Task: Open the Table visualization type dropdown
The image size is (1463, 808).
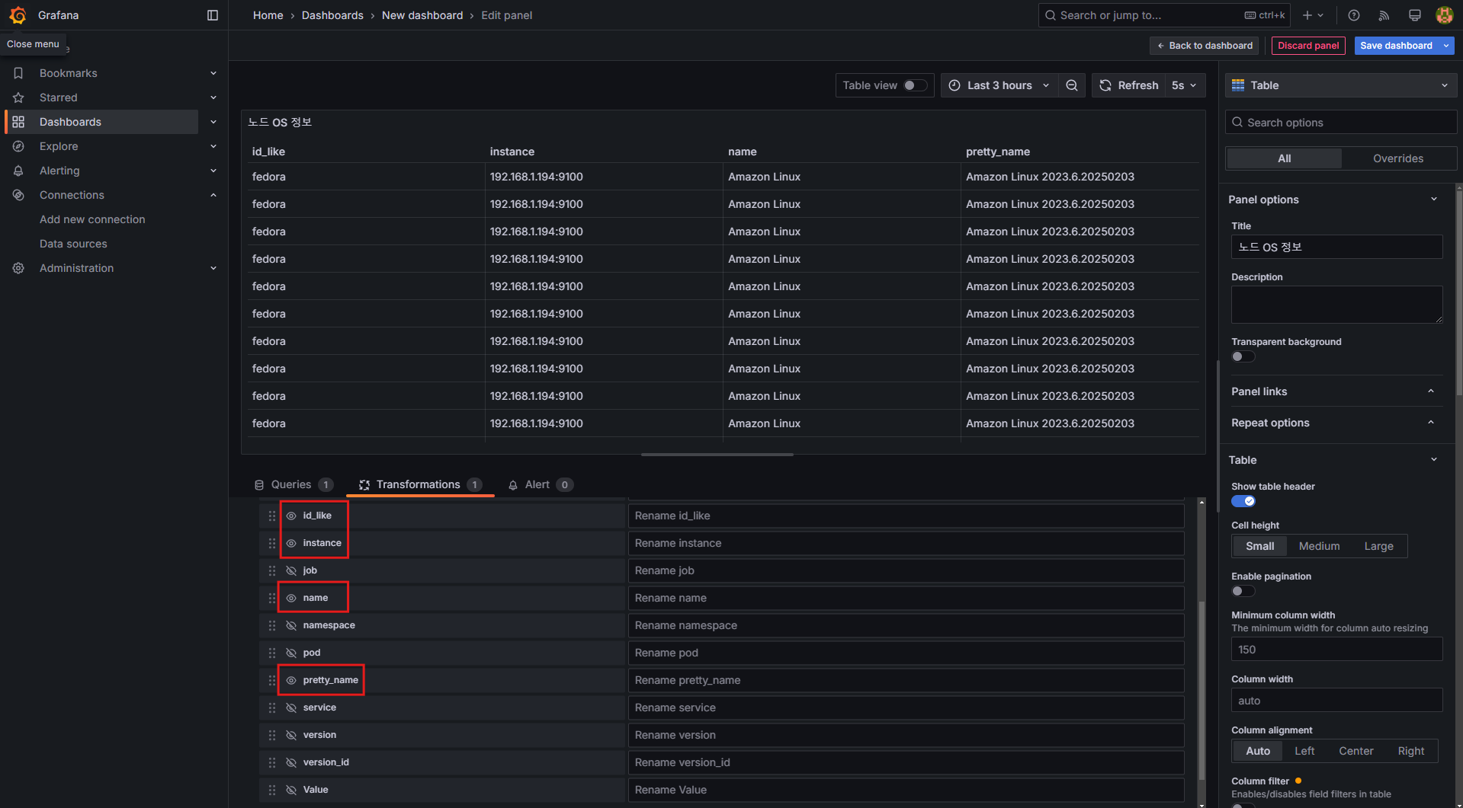Action: pyautogui.click(x=1340, y=85)
